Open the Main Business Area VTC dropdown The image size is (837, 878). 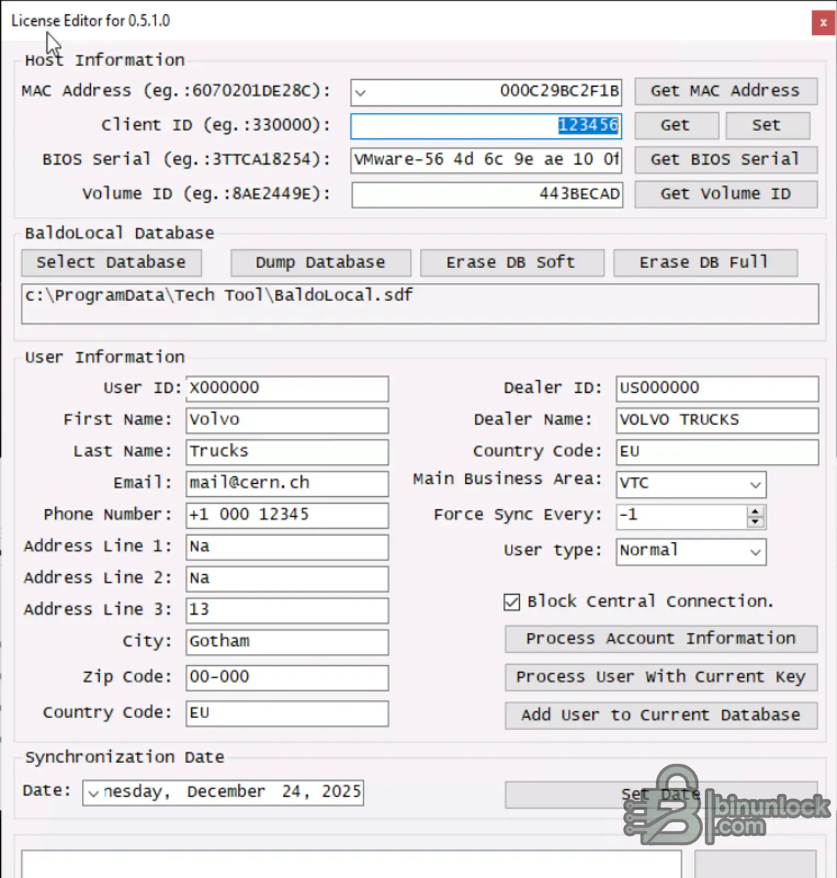pyautogui.click(x=691, y=485)
